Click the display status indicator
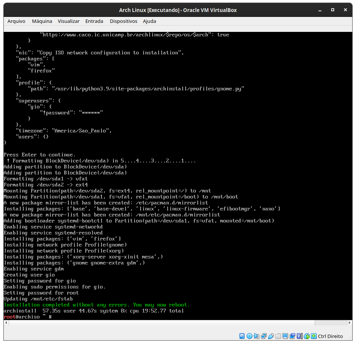The image size is (356, 344). (x=285, y=336)
